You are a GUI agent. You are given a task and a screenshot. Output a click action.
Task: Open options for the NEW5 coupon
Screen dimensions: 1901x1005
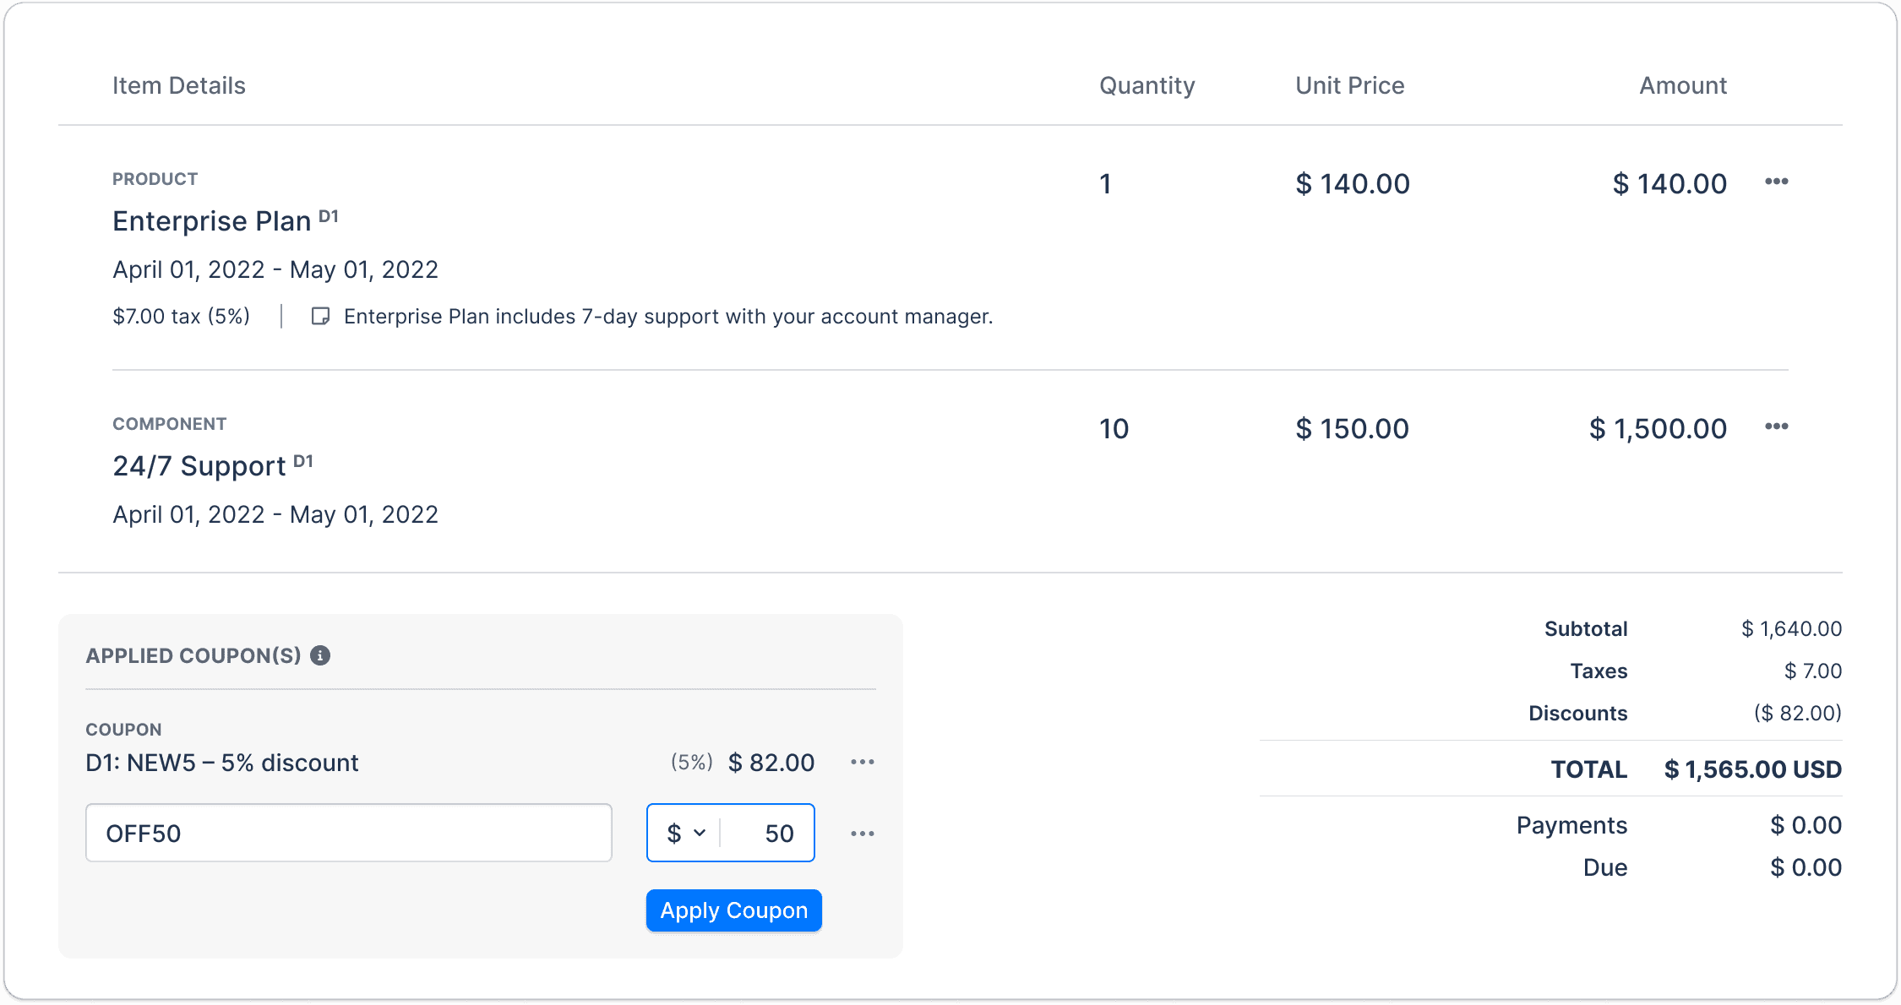[x=862, y=762]
